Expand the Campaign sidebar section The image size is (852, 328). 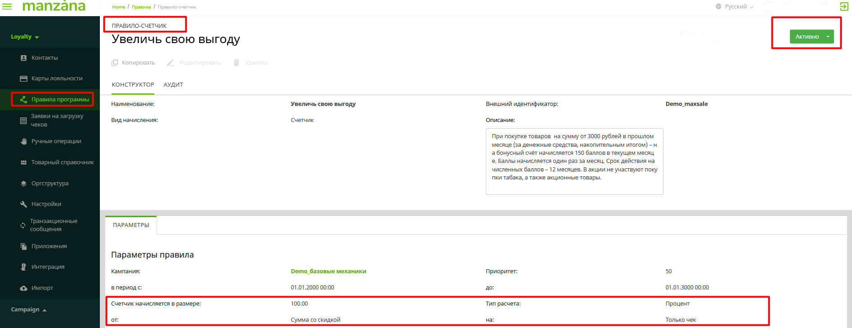pyautogui.click(x=29, y=310)
